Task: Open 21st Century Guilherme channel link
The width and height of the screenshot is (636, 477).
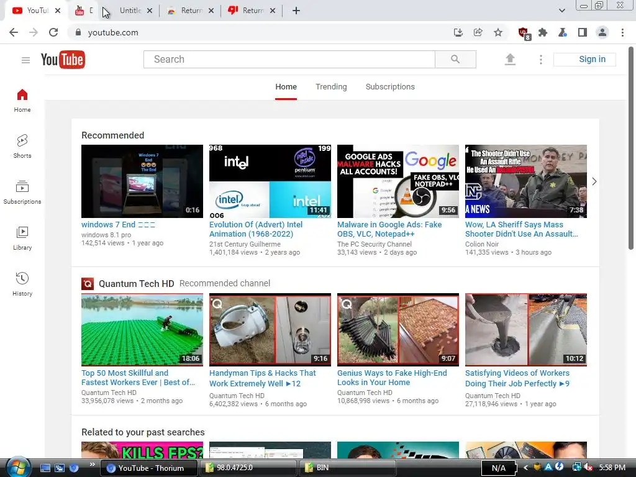Action: click(x=245, y=244)
